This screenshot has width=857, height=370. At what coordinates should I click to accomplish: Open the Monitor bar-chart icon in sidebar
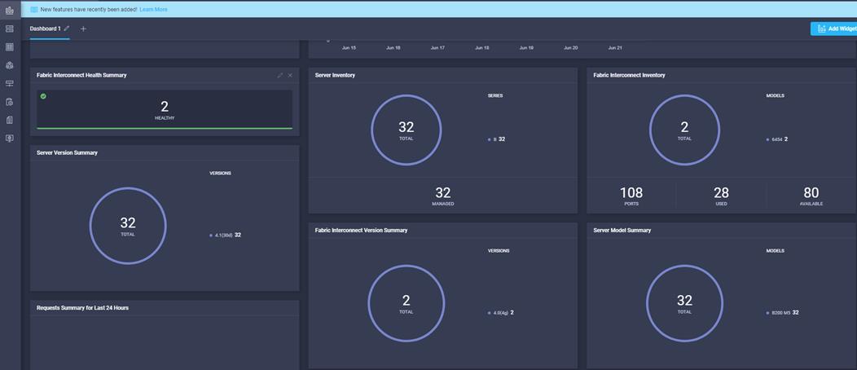9,11
